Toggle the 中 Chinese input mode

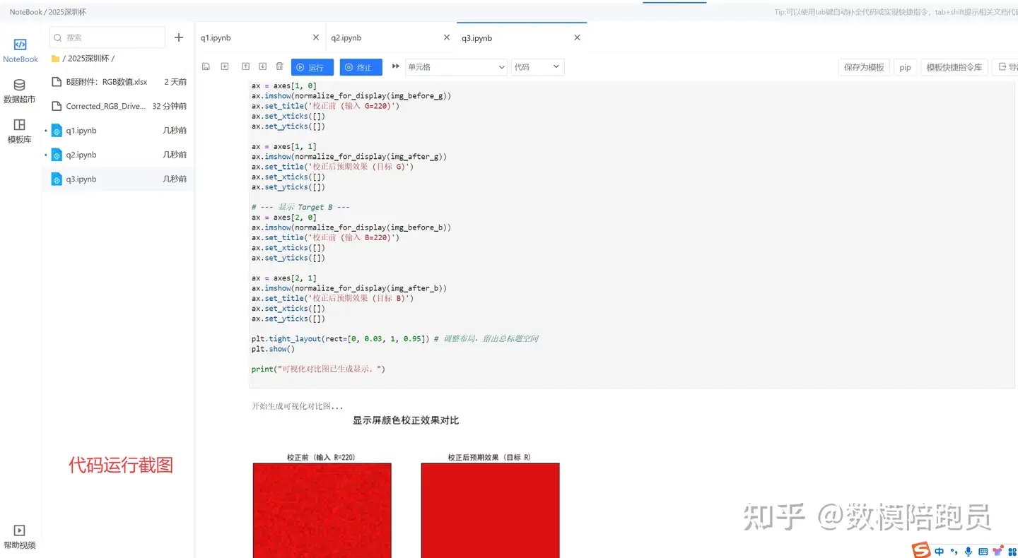[940, 551]
